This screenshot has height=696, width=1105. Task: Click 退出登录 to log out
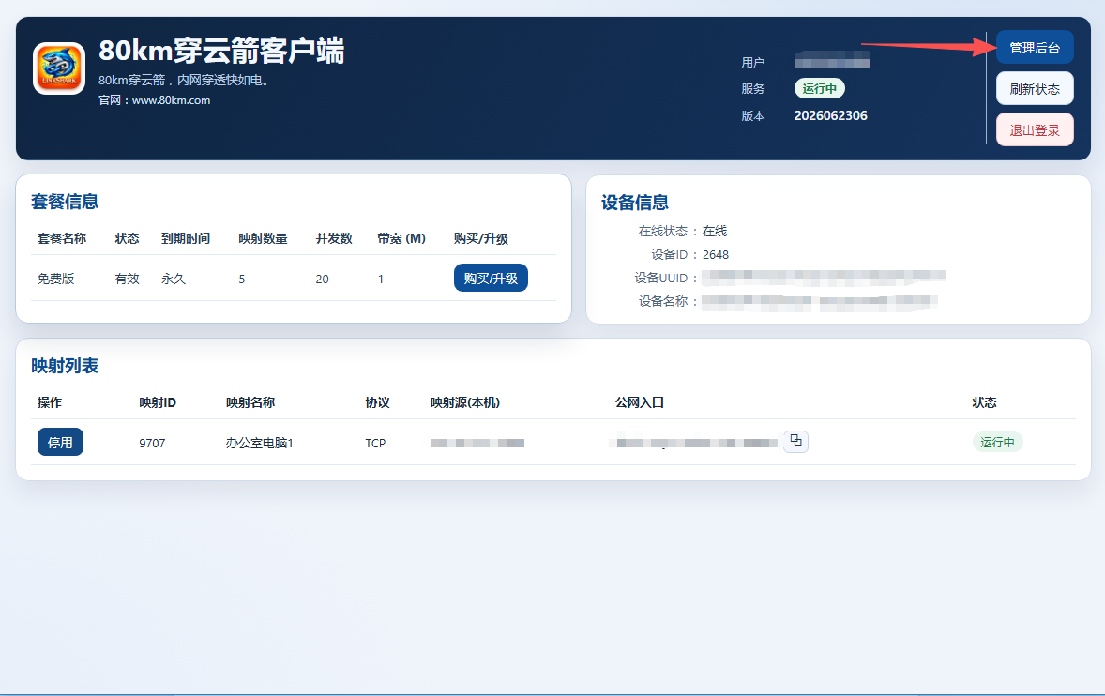(x=1035, y=129)
